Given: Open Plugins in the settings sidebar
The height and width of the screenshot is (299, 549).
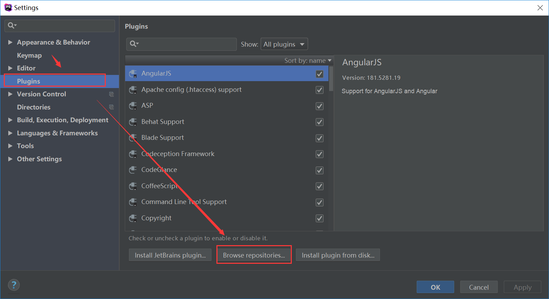Looking at the screenshot, I should point(29,81).
